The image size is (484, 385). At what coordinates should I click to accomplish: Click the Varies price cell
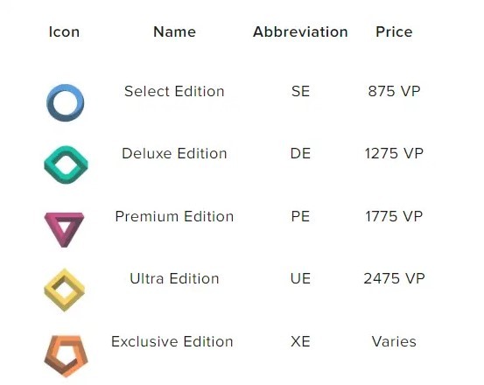[394, 341]
